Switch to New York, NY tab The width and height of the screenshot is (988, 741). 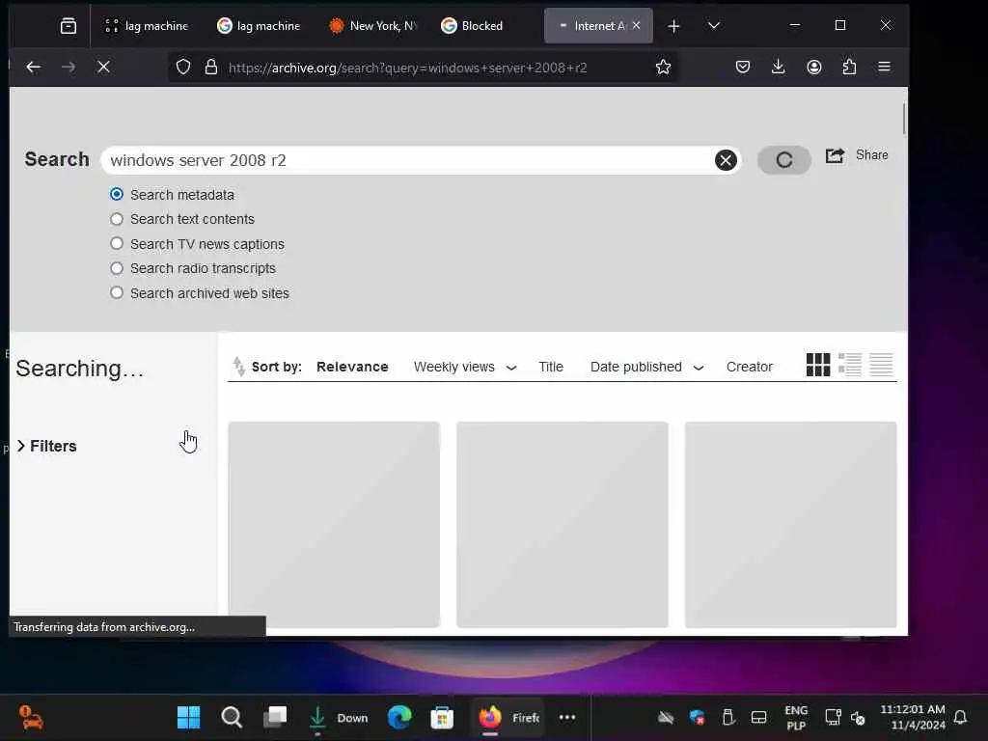tap(373, 26)
